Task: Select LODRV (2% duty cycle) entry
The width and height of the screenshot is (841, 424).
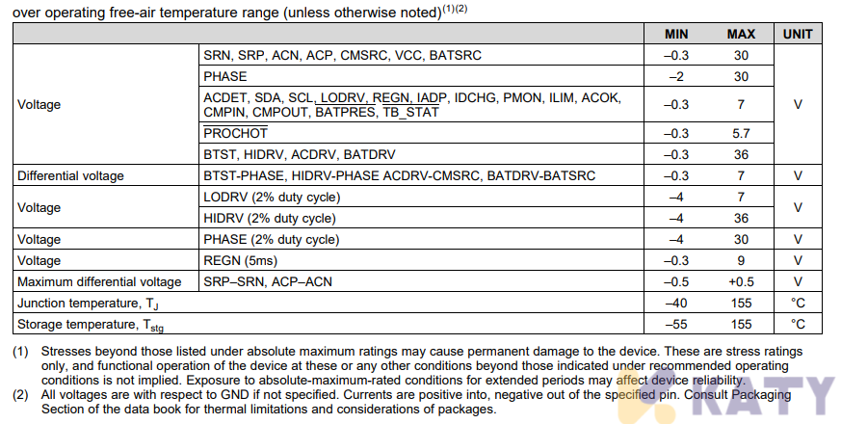Action: point(272,197)
